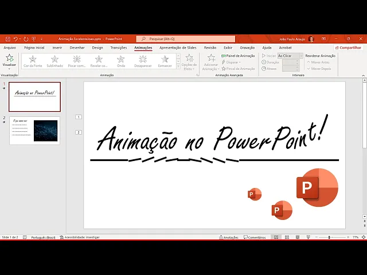367x275 pixels.
Task: Switch to the Transições tab
Action: tap(119, 48)
